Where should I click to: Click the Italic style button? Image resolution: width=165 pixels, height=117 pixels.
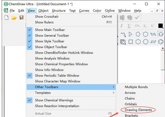click(x=121, y=26)
